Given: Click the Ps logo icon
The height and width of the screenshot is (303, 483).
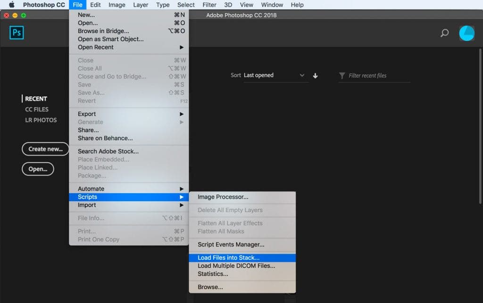Looking at the screenshot, I should pyautogui.click(x=16, y=33).
